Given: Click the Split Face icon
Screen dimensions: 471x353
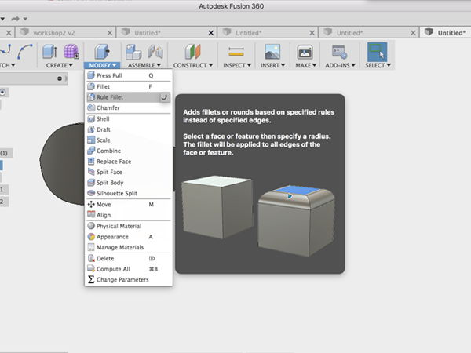Looking at the screenshot, I should coord(91,172).
